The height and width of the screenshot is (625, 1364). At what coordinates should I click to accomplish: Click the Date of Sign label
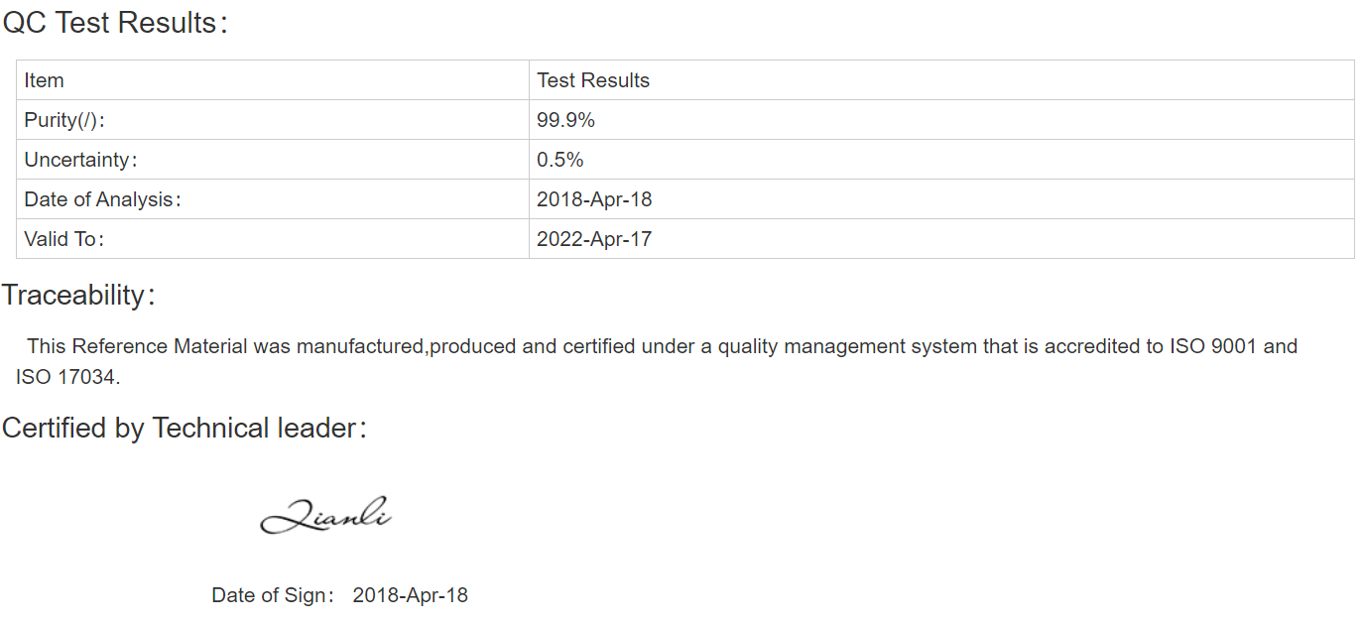273,595
